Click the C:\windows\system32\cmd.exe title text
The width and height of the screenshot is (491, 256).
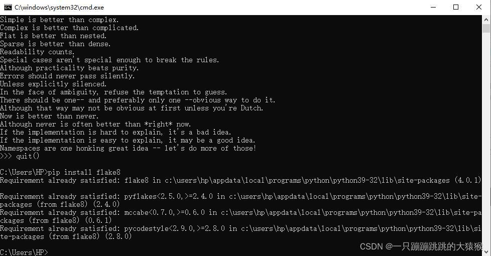pyautogui.click(x=59, y=7)
